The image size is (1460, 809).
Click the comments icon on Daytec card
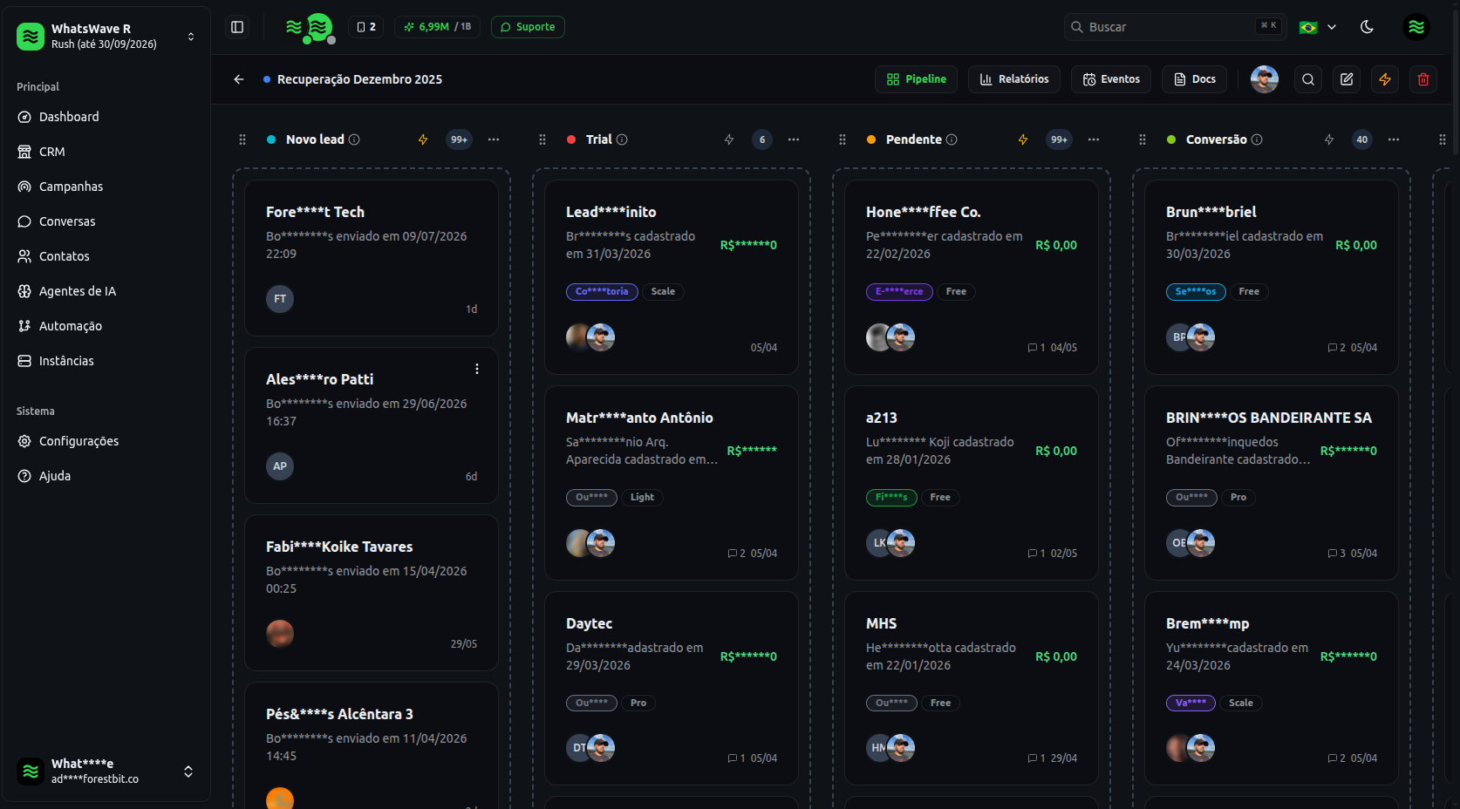click(x=733, y=758)
